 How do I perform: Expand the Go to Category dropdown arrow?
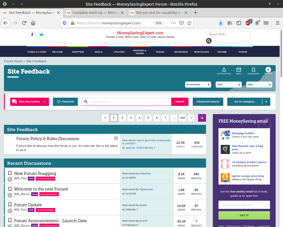pos(266,102)
